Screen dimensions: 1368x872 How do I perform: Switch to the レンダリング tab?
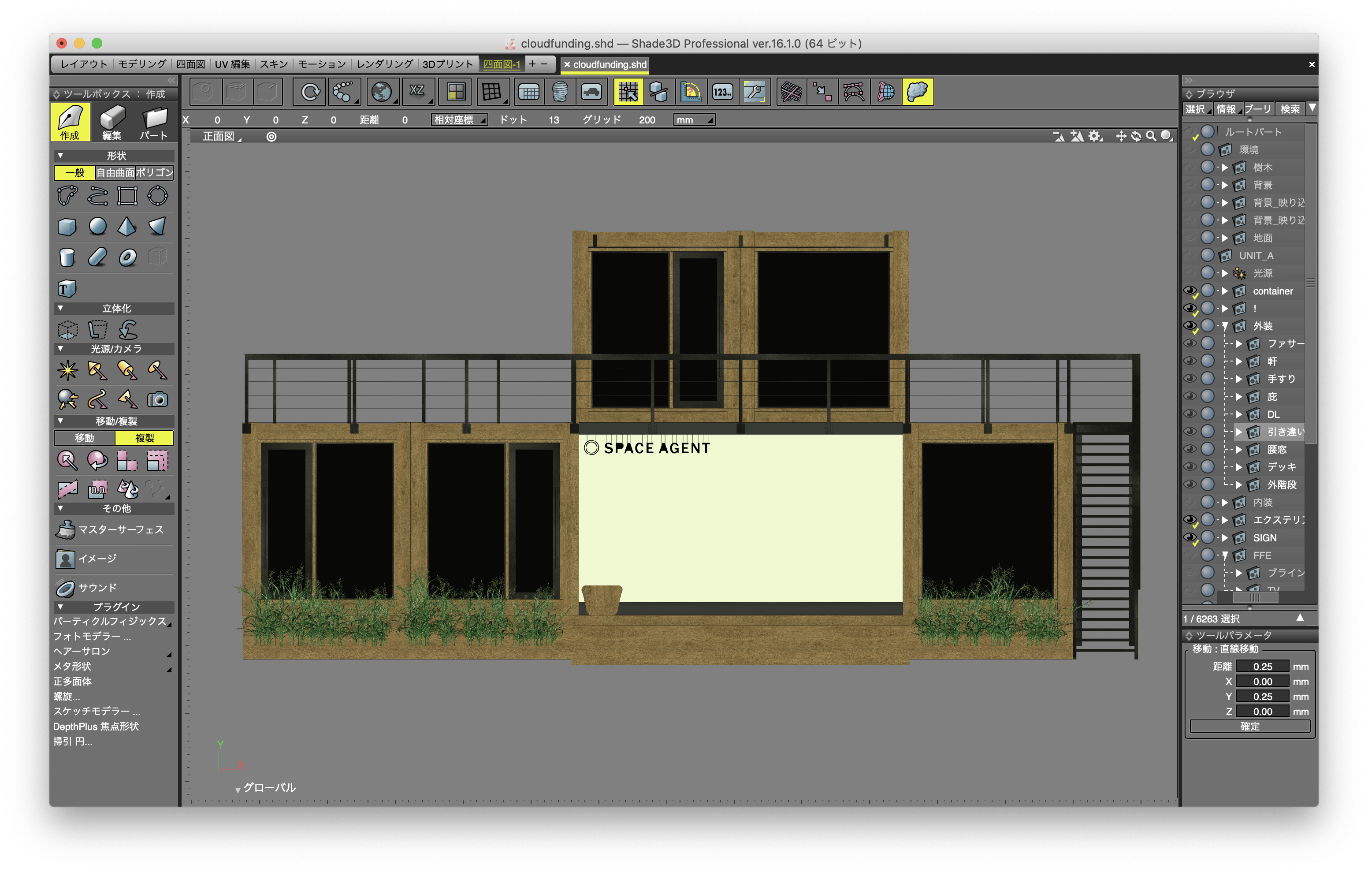pos(385,64)
